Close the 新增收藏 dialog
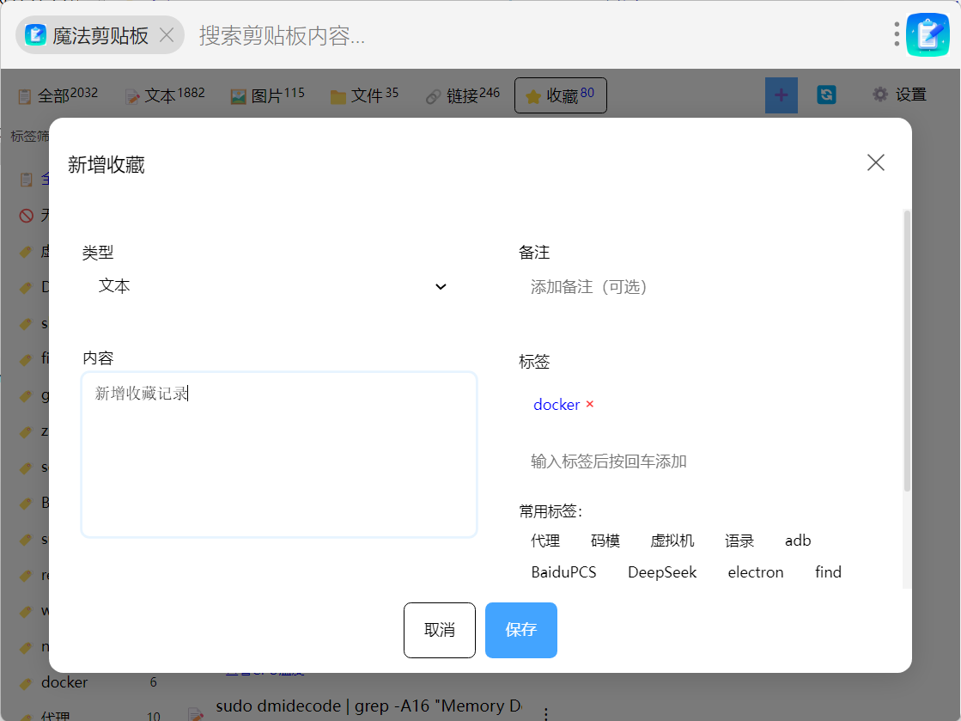 (875, 162)
